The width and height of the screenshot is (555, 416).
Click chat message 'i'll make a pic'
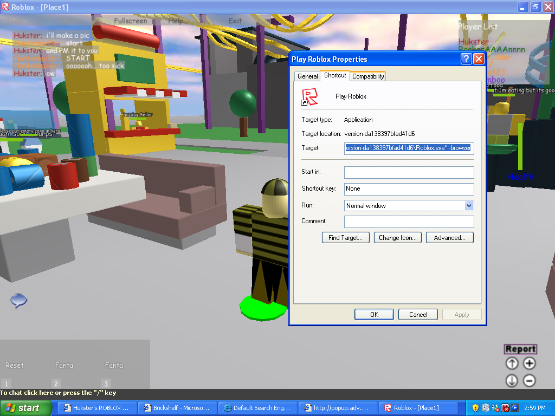click(x=68, y=35)
